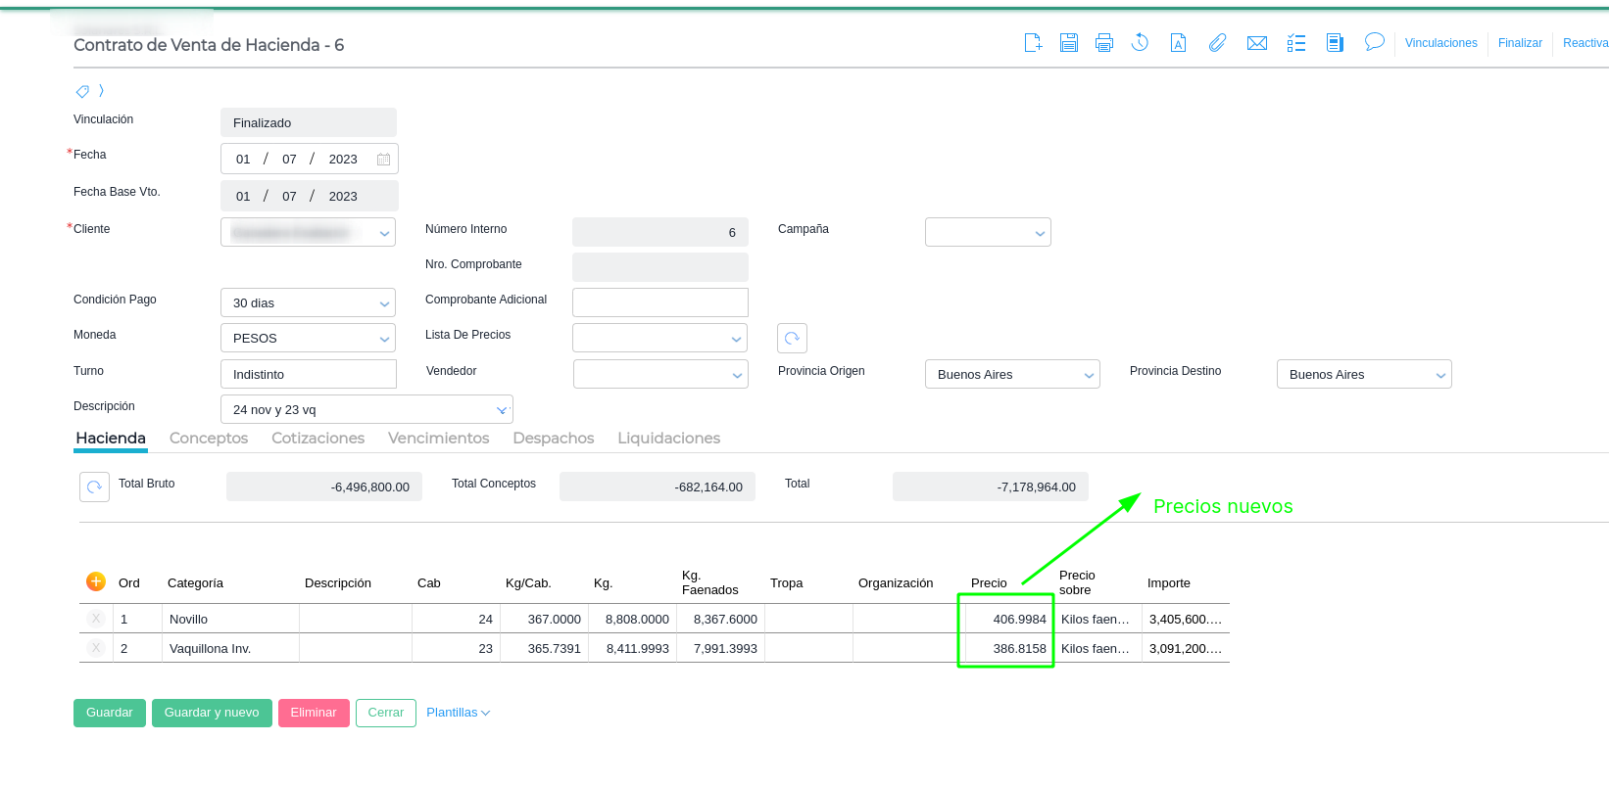
Task: Expand the Condición Pago dropdown
Action: coord(384,303)
